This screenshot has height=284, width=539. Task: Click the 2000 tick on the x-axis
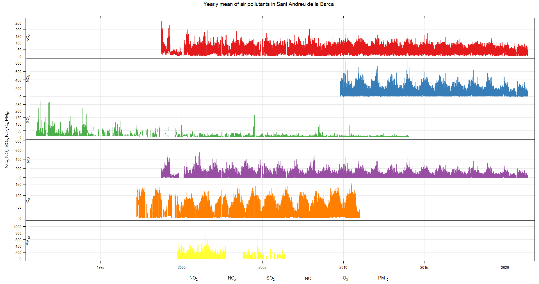(182, 267)
